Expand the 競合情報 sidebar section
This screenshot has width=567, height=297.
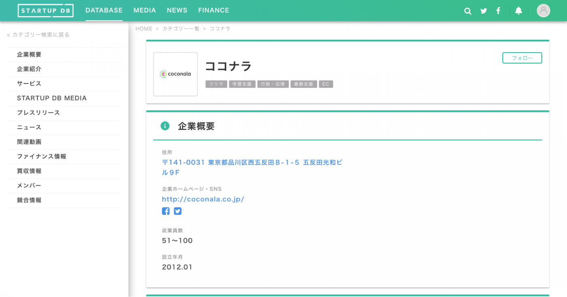28,200
